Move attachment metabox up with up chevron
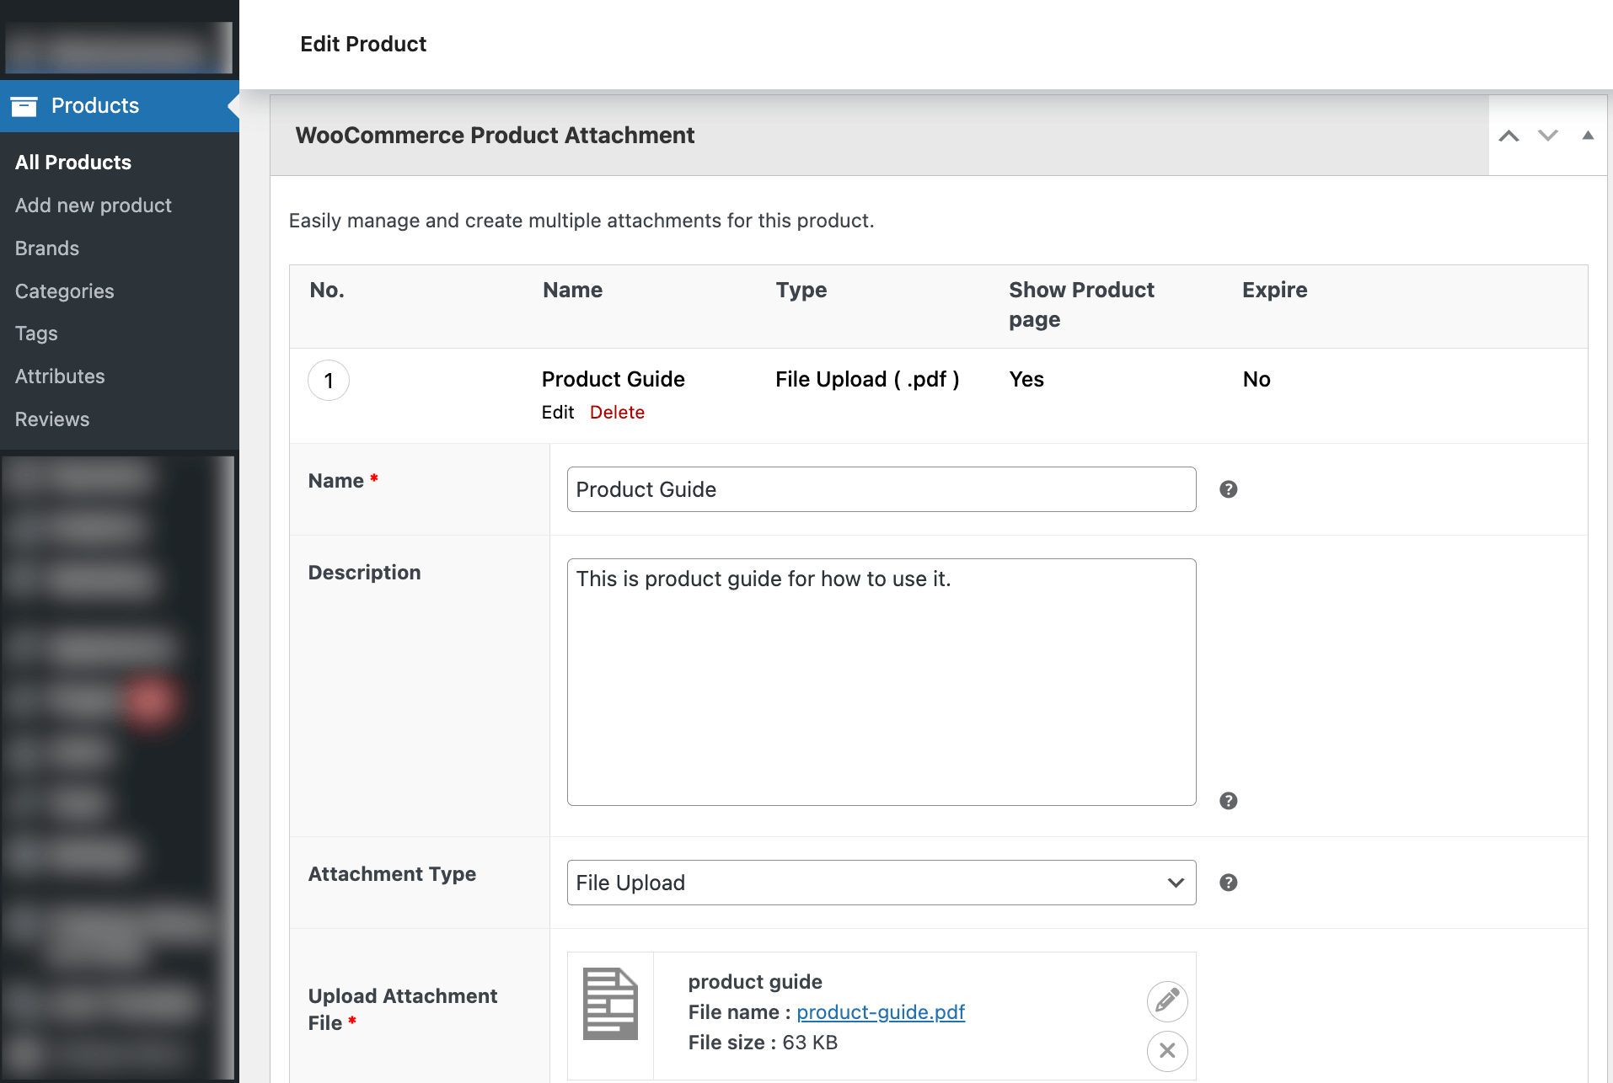1613x1083 pixels. click(x=1509, y=135)
